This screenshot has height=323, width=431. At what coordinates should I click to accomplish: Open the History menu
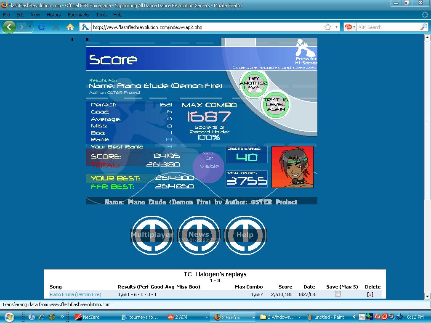(53, 15)
